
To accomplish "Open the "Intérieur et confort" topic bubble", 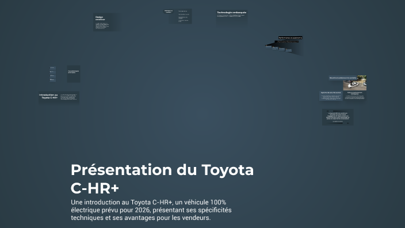I will 169,12.
